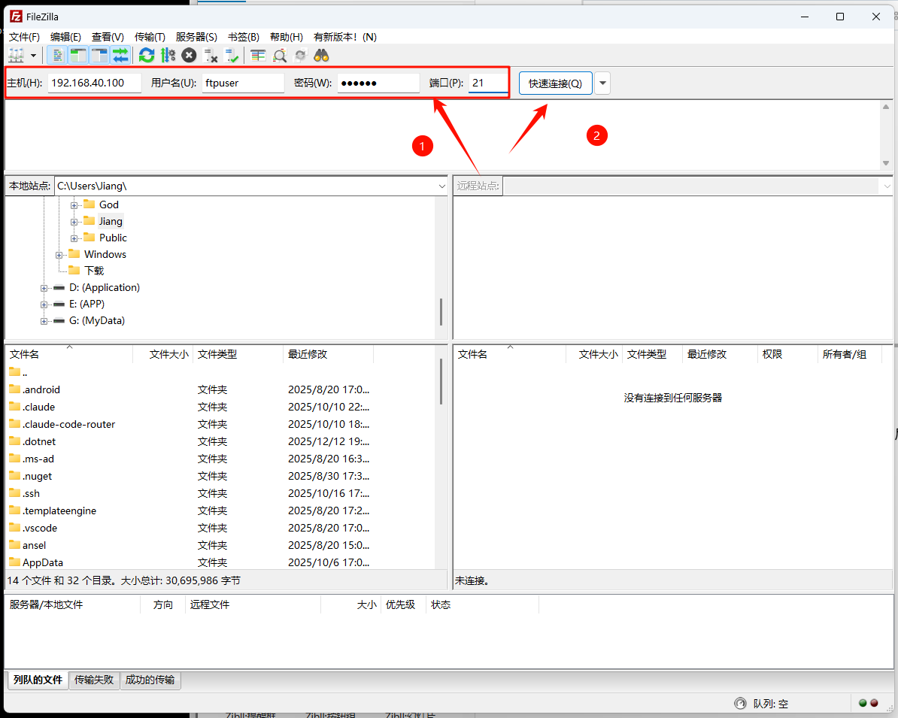This screenshot has height=718, width=898.
Task: Toggle processing of the transfer queue icon
Action: [168, 55]
